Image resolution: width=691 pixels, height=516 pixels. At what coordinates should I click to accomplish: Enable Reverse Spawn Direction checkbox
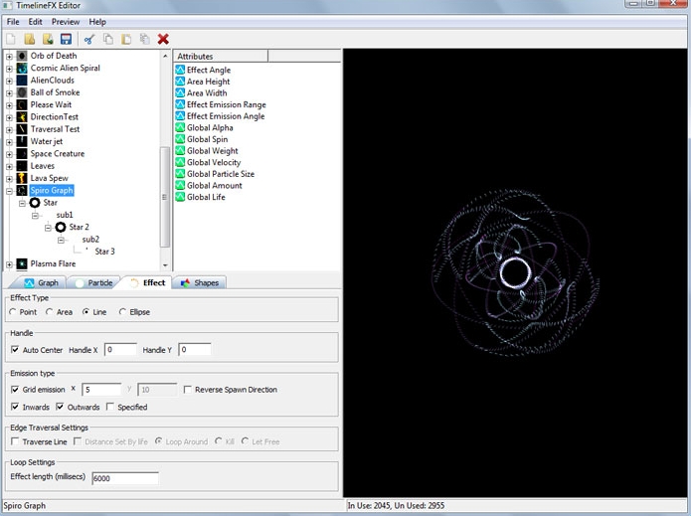pos(189,390)
